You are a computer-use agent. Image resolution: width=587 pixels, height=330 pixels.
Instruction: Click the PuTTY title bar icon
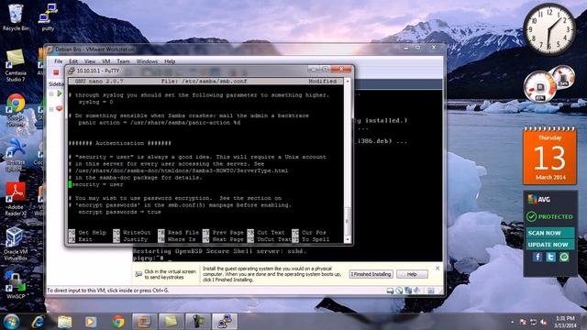(72, 71)
